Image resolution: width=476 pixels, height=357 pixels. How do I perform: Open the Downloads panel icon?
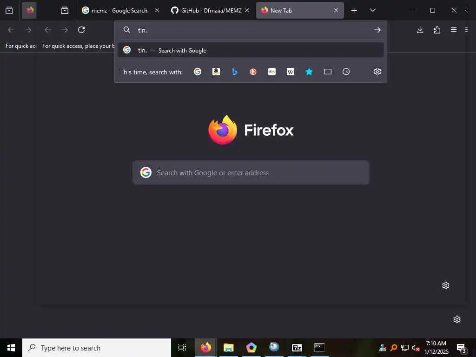coord(420,30)
